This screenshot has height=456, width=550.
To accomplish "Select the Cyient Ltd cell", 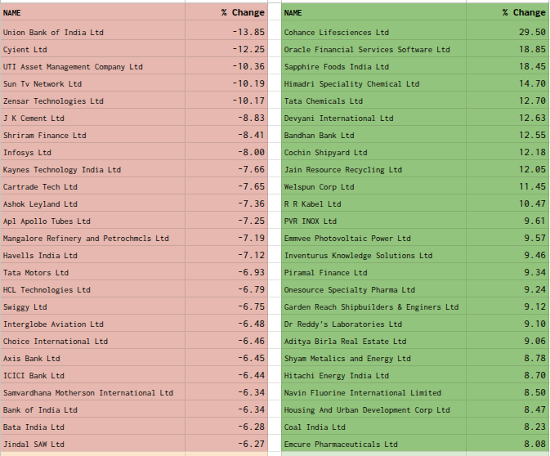I will (x=92, y=50).
